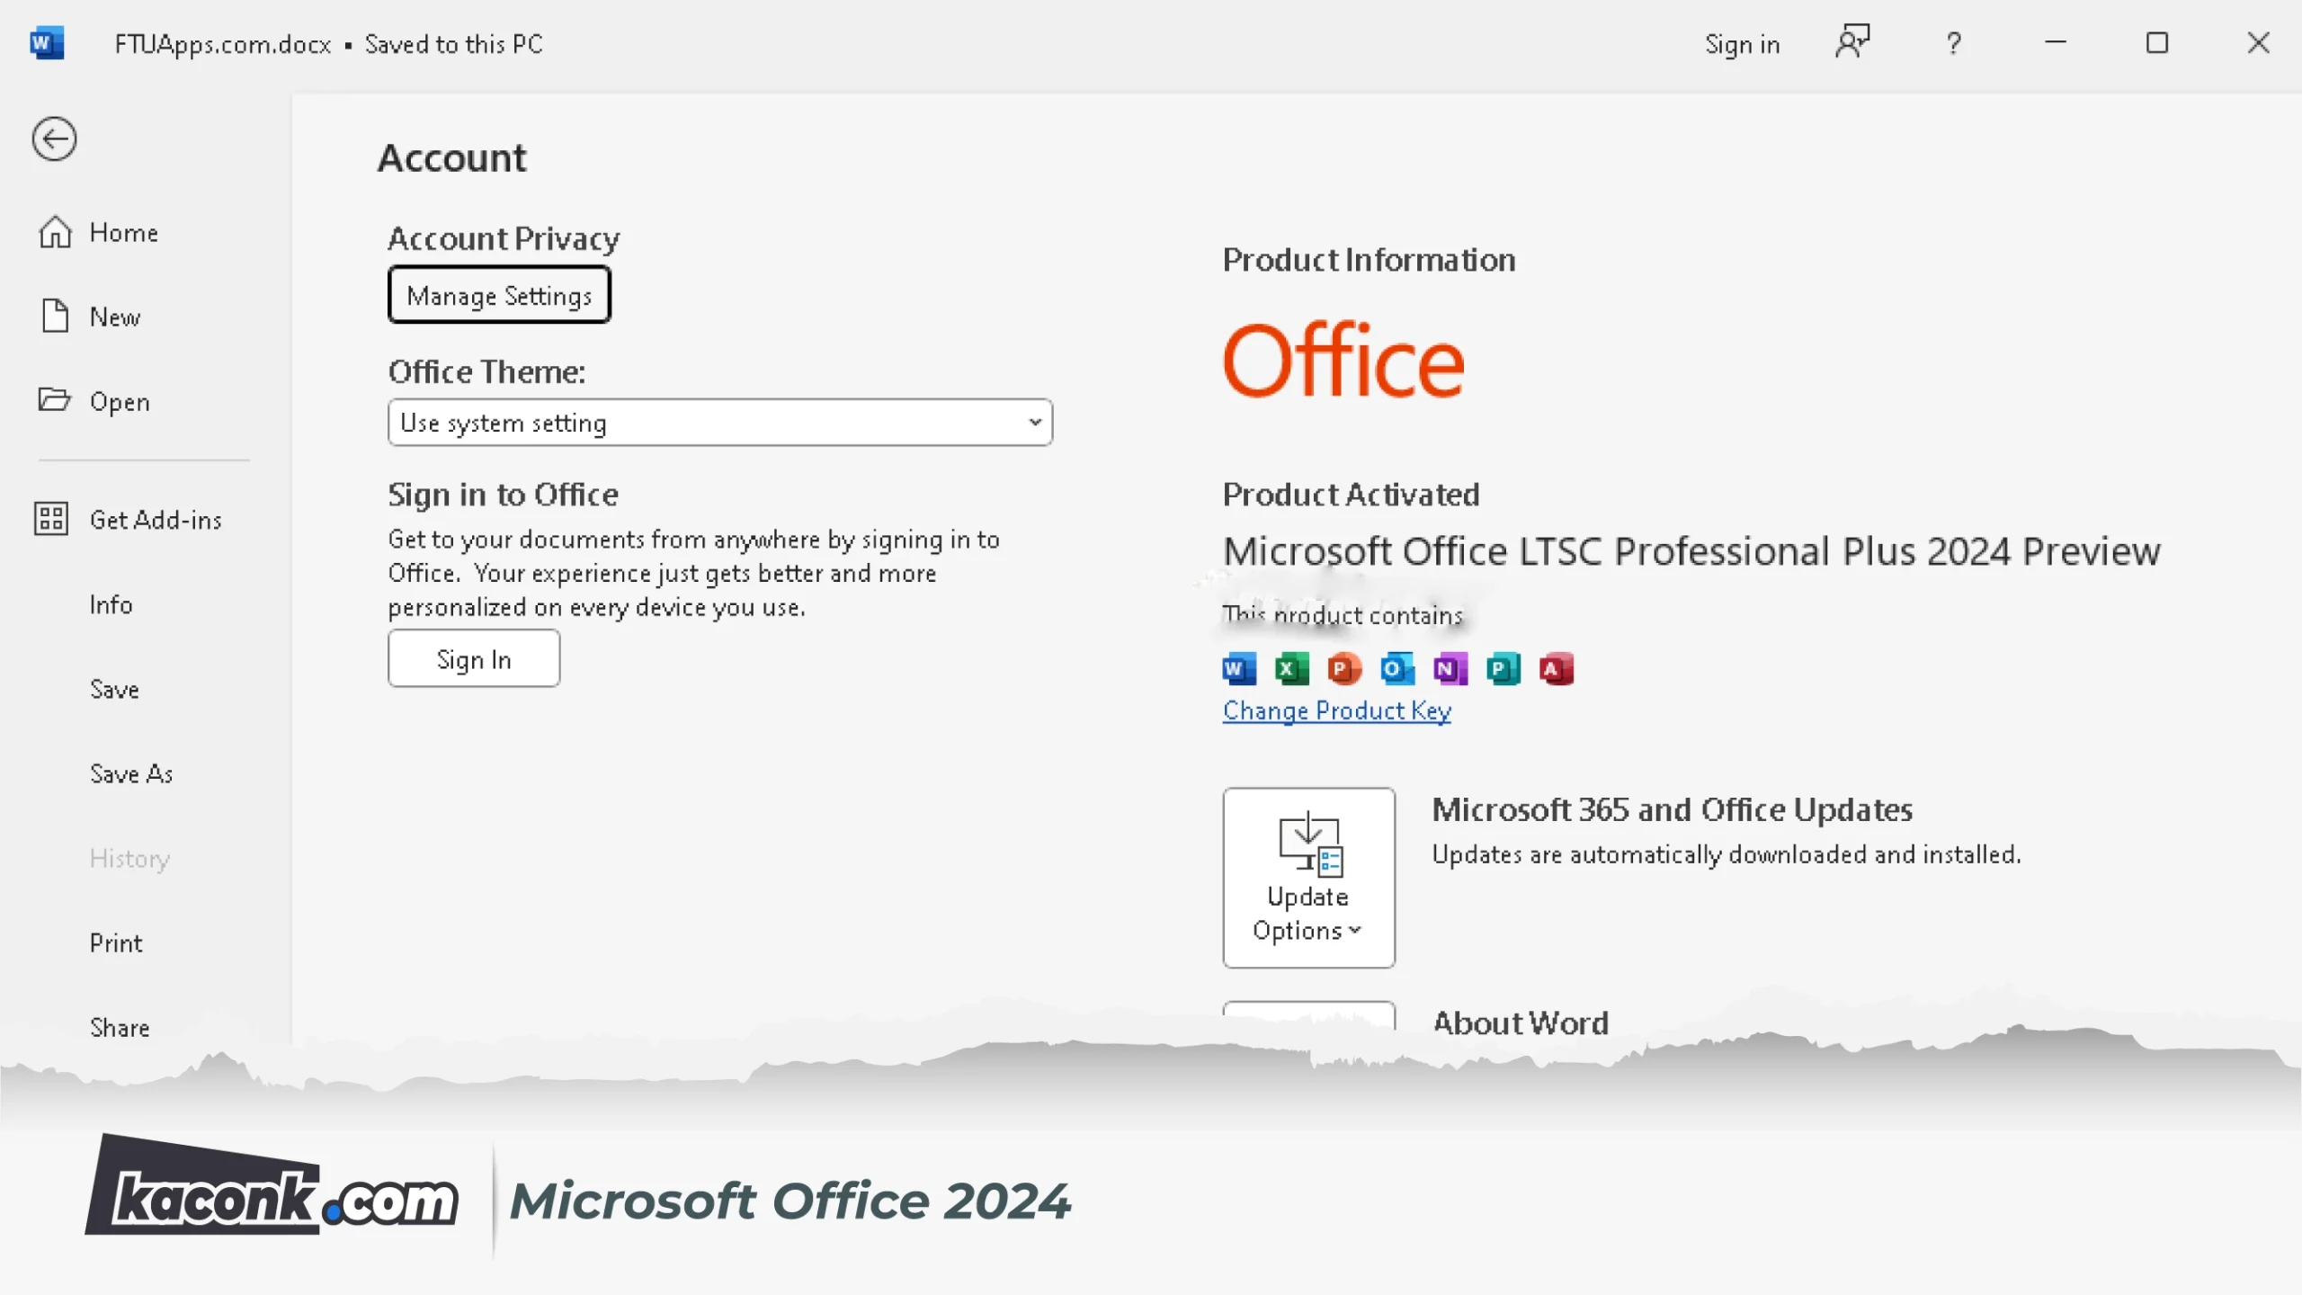Click the Outlook app icon under product contains
Viewport: 2302px width, 1295px height.
[x=1397, y=669]
